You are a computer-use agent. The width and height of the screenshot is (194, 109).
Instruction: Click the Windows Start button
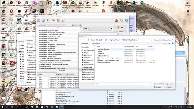(2, 107)
